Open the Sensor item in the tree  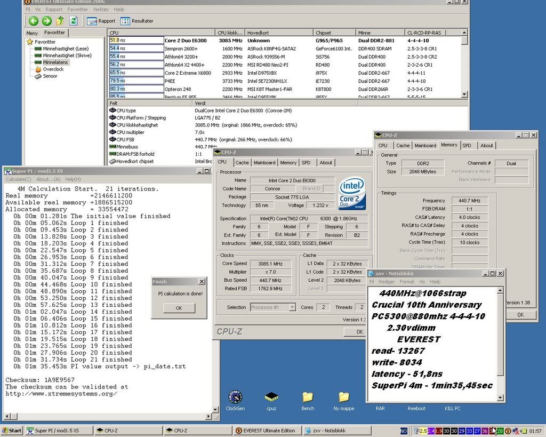[46, 76]
